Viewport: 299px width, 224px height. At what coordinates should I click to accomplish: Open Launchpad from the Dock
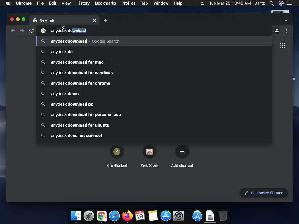89,216
